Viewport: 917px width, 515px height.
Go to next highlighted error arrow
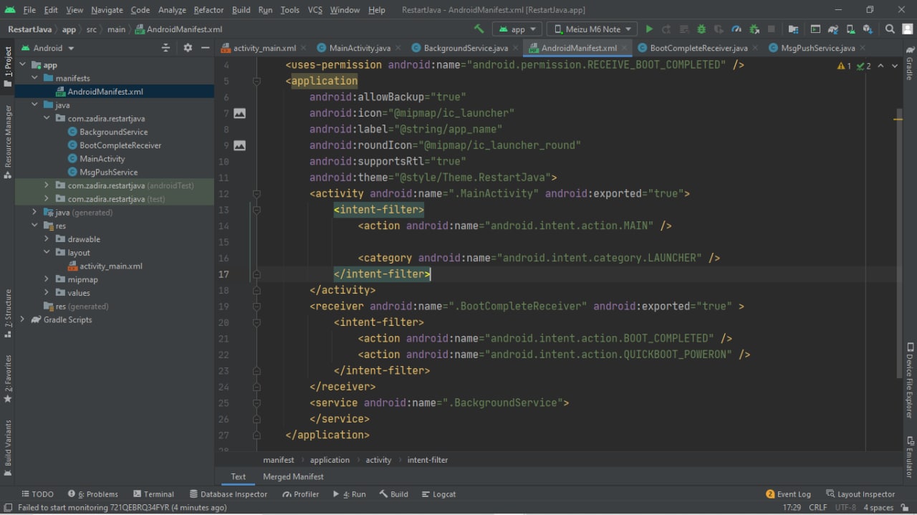[x=896, y=66]
